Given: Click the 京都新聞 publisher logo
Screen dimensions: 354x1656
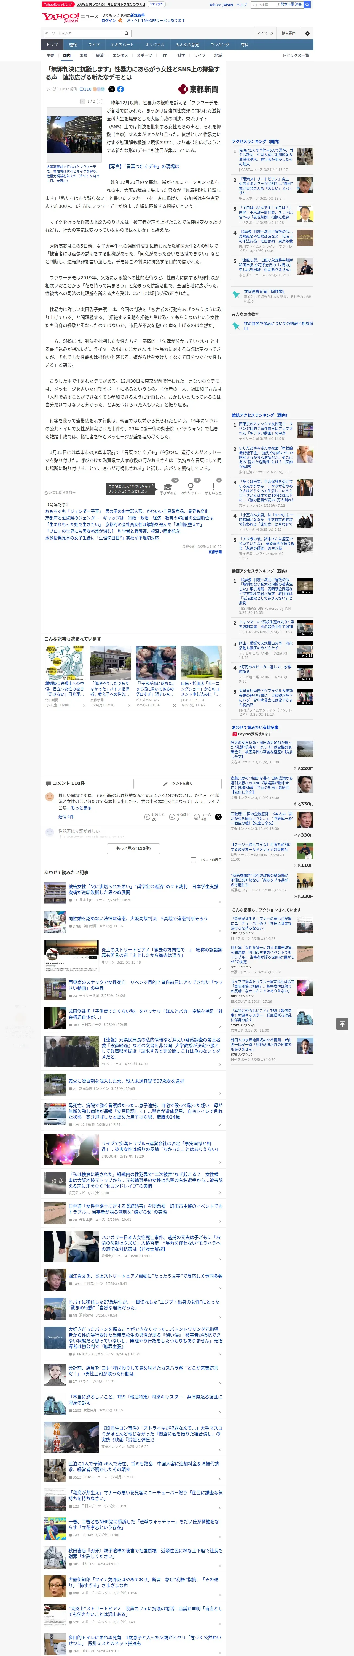Looking at the screenshot, I should tap(199, 89).
